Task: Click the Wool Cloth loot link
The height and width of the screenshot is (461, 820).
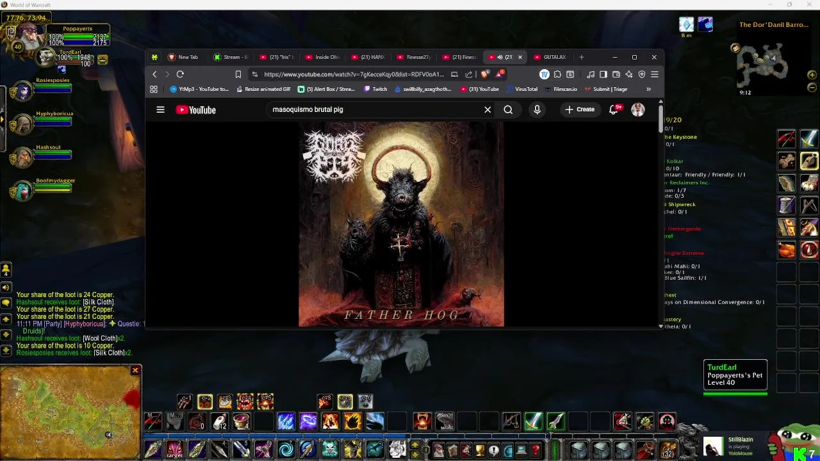Action: pos(100,338)
